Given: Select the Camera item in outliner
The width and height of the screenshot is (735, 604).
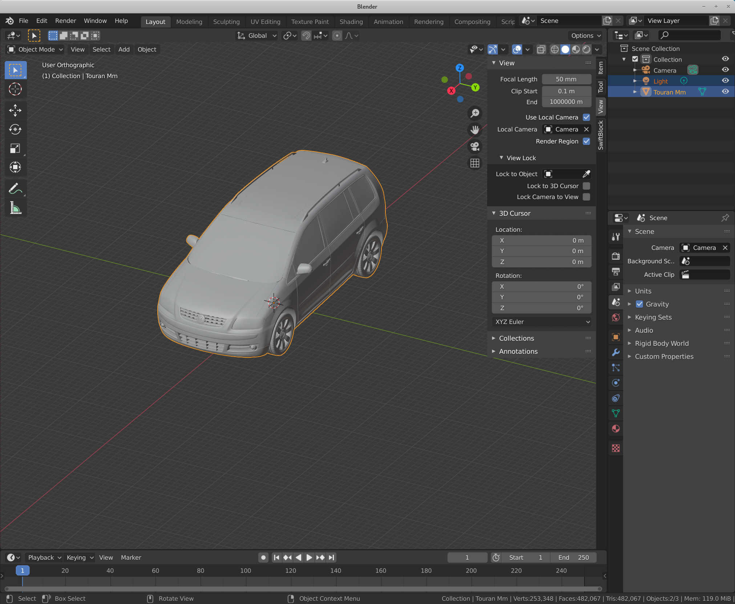Looking at the screenshot, I should point(665,70).
